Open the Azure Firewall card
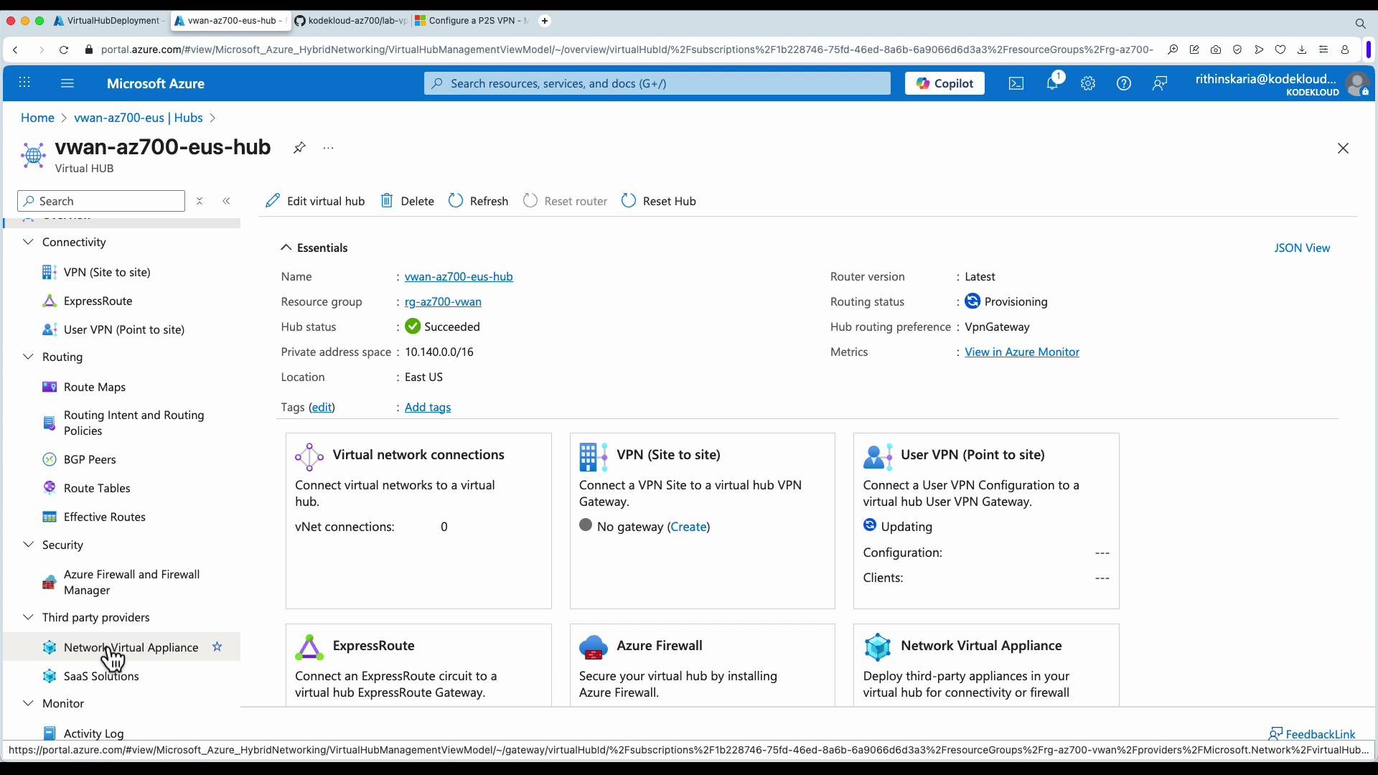This screenshot has height=775, width=1378. pos(703,665)
